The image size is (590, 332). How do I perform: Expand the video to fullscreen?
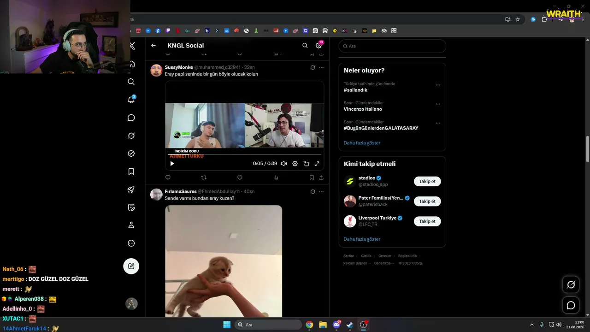tap(317, 164)
